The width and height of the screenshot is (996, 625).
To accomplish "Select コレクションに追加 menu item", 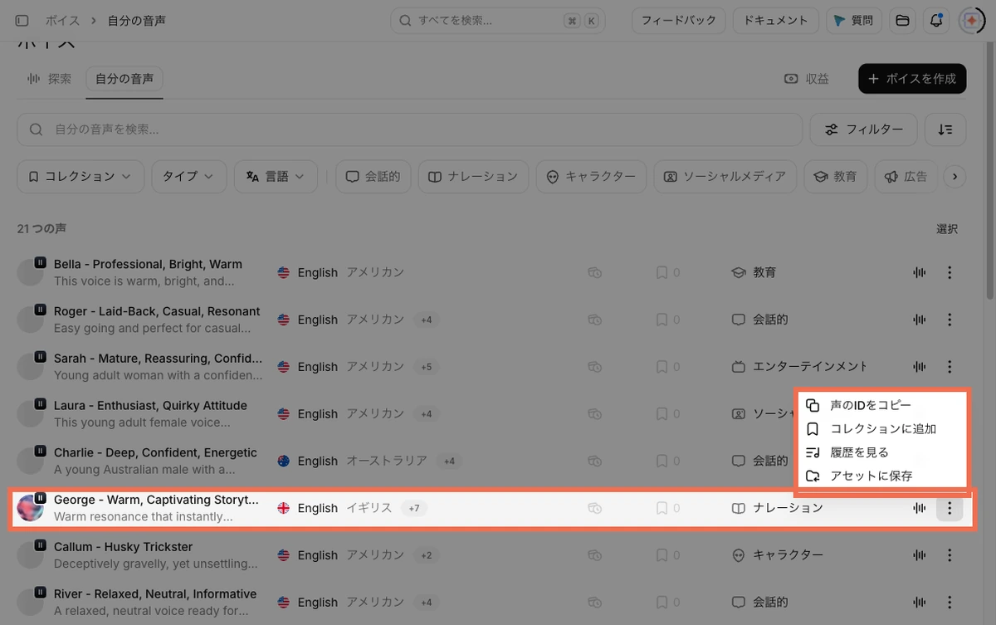I will click(x=881, y=429).
